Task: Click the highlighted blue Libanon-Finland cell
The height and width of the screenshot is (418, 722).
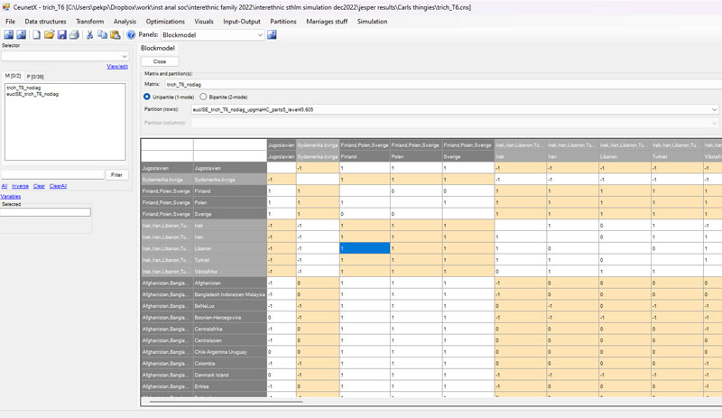Action: coord(365,247)
